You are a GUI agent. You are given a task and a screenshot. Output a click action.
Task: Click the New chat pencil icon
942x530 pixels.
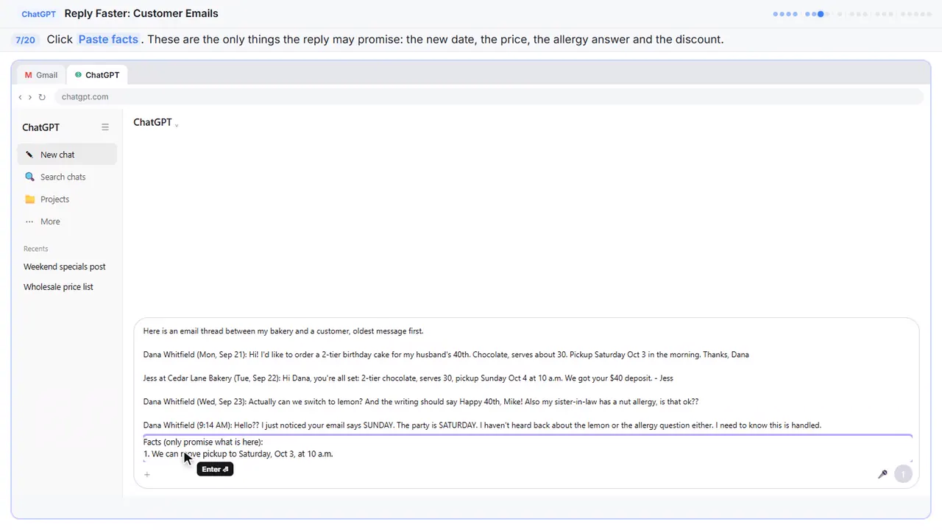tap(29, 155)
